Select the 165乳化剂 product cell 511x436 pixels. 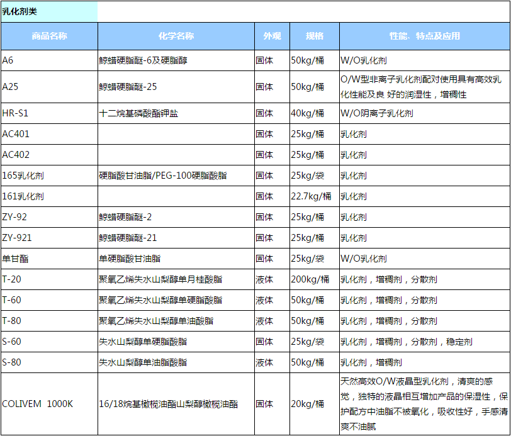point(49,176)
